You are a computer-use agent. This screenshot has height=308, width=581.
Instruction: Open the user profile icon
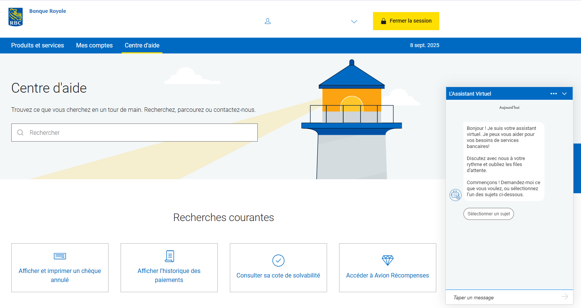point(268,21)
